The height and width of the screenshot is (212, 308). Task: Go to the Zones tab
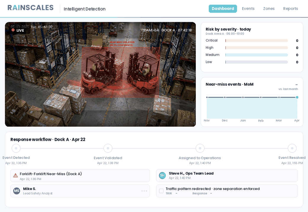click(x=269, y=9)
